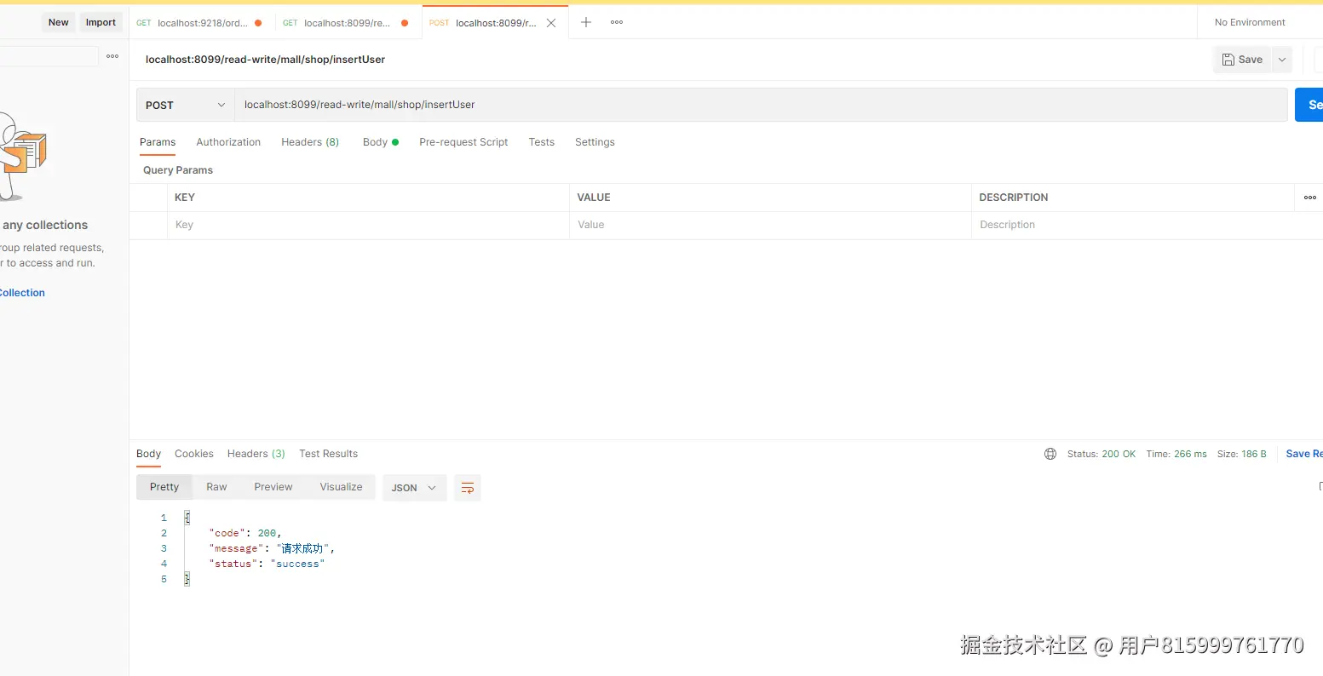
Task: Select the response Body tab
Action: click(148, 454)
